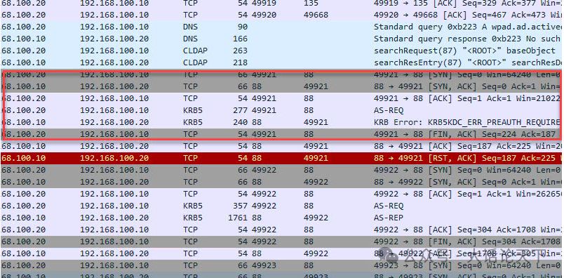Select the CLDAP searchRequest(87) packet row

[x=282, y=51]
